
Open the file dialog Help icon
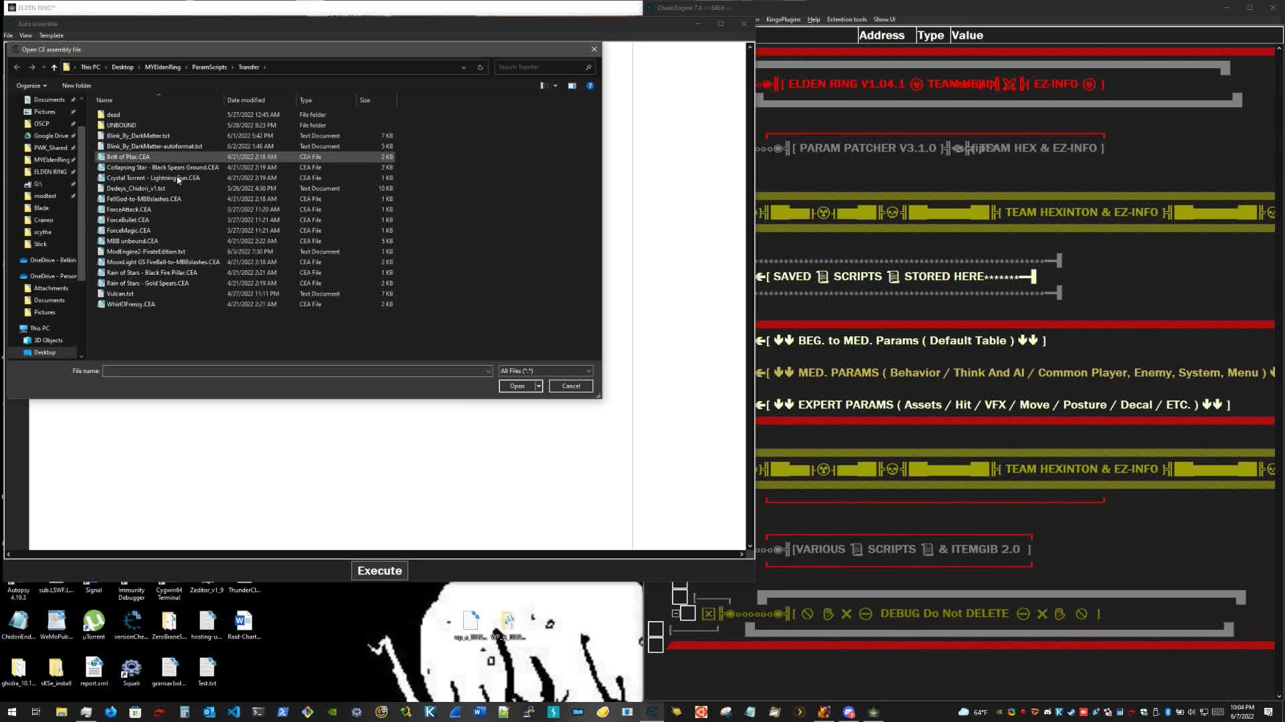tap(590, 86)
